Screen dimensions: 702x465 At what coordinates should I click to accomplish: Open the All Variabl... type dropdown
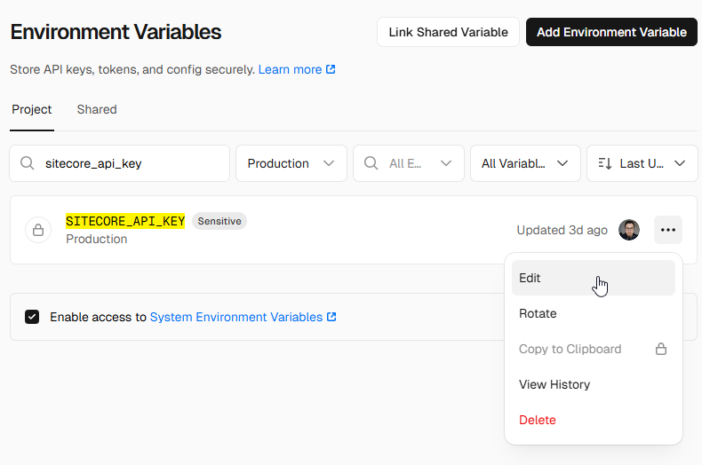click(525, 163)
